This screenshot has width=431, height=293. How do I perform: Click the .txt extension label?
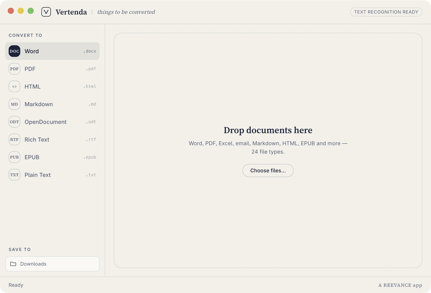click(x=91, y=175)
